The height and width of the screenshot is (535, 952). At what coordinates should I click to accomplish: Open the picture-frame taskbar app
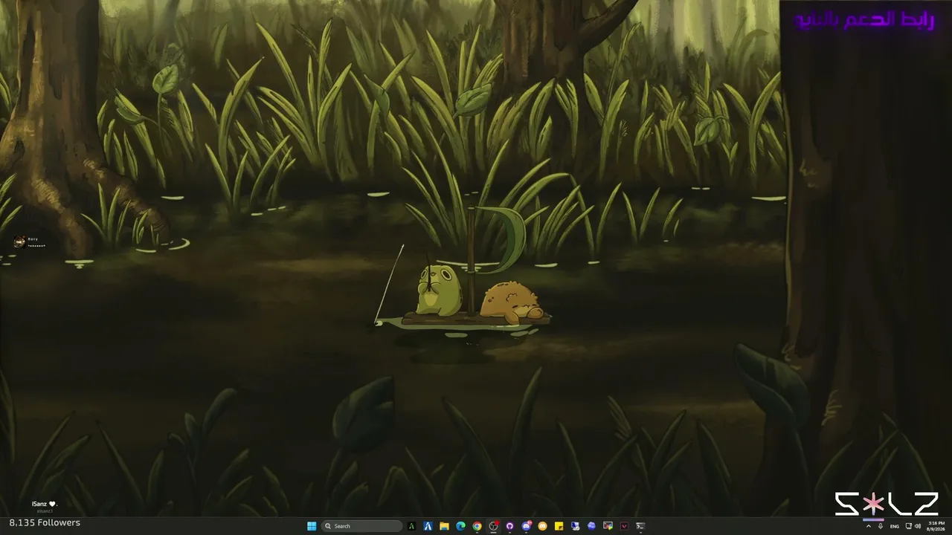click(608, 526)
